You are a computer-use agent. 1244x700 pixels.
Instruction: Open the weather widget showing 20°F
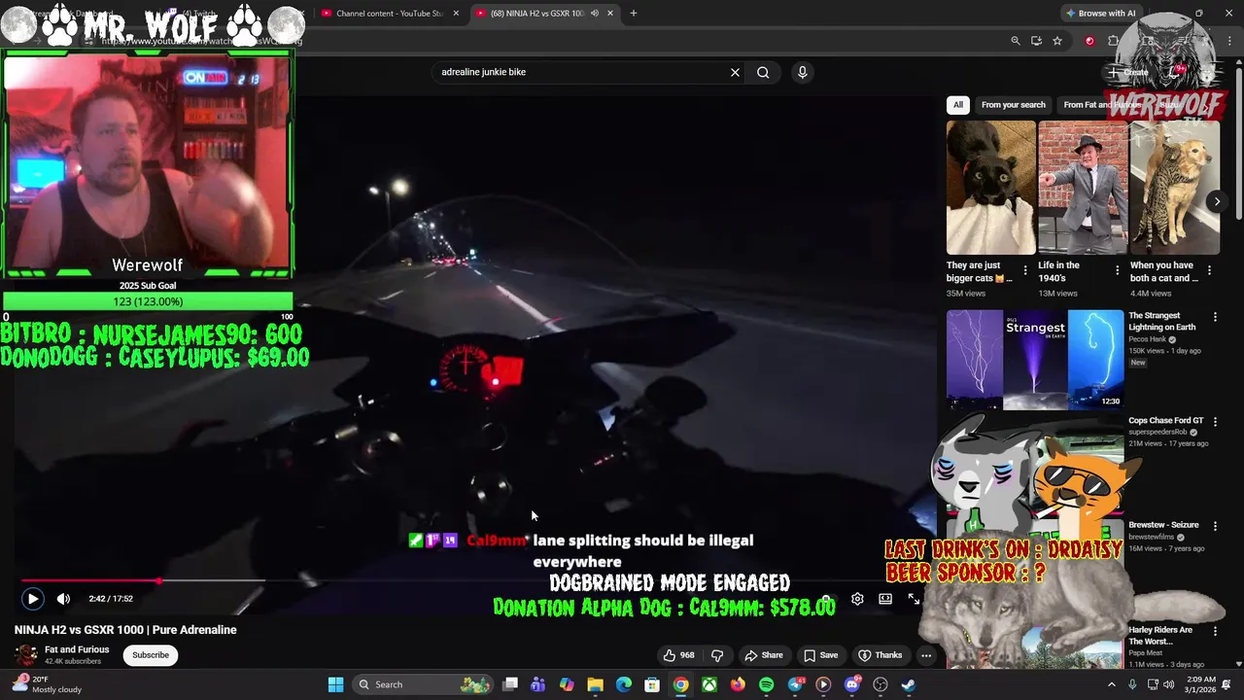(x=47, y=684)
